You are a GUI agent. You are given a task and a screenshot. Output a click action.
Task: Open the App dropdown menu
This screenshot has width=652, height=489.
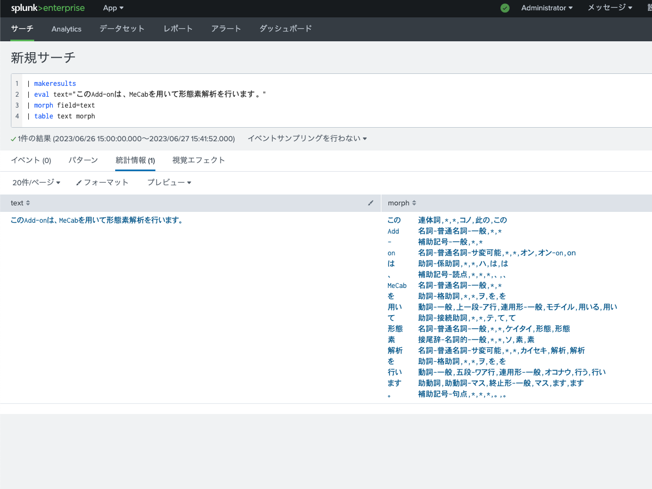114,8
